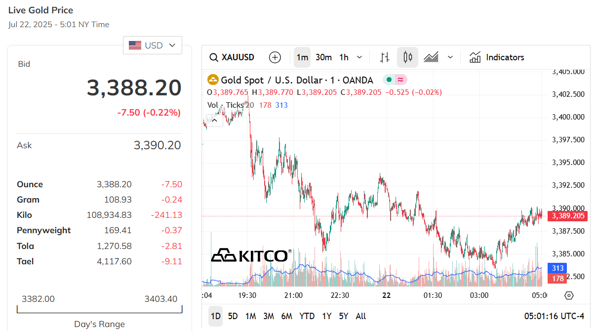Select the 1Y date range

coord(326,316)
